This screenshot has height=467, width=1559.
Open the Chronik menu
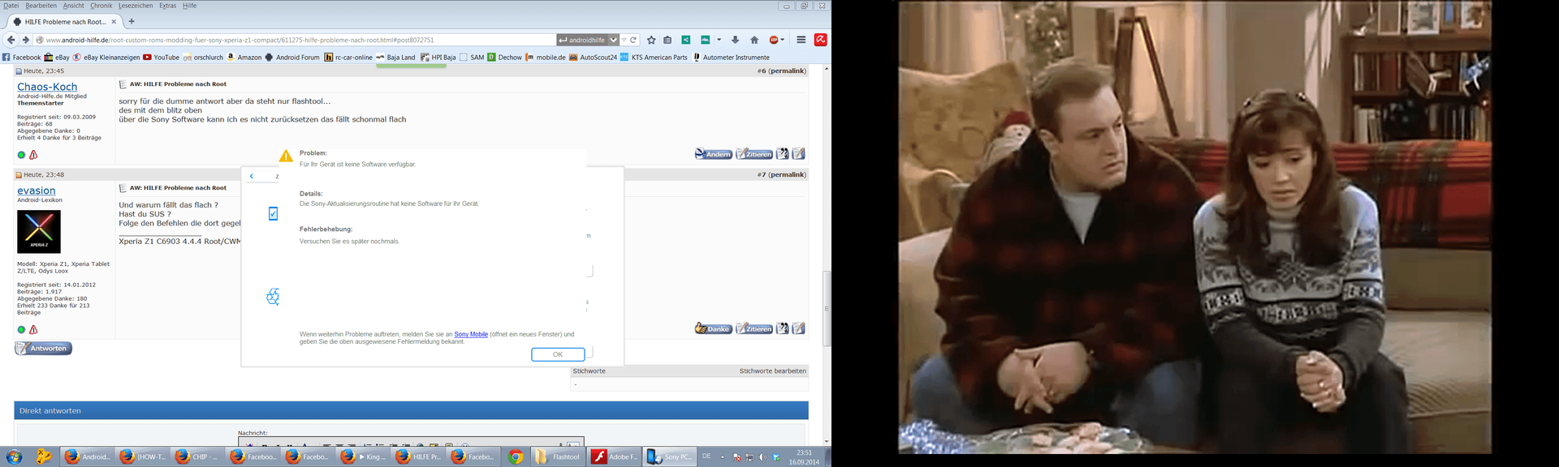point(101,6)
